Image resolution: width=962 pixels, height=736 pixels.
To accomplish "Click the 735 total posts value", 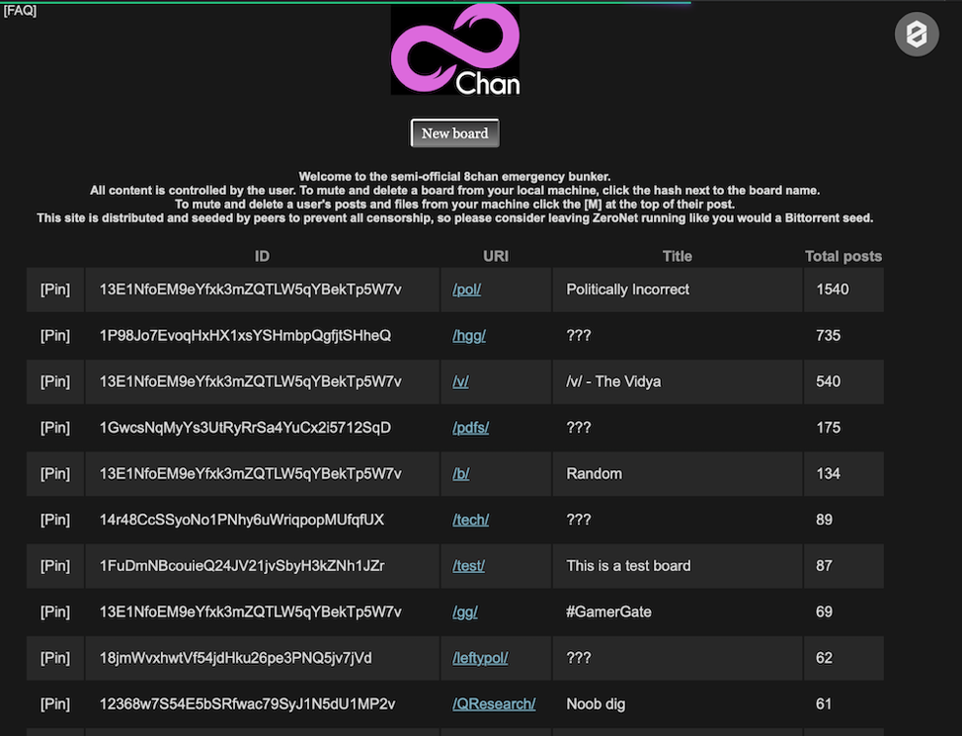I will point(829,336).
